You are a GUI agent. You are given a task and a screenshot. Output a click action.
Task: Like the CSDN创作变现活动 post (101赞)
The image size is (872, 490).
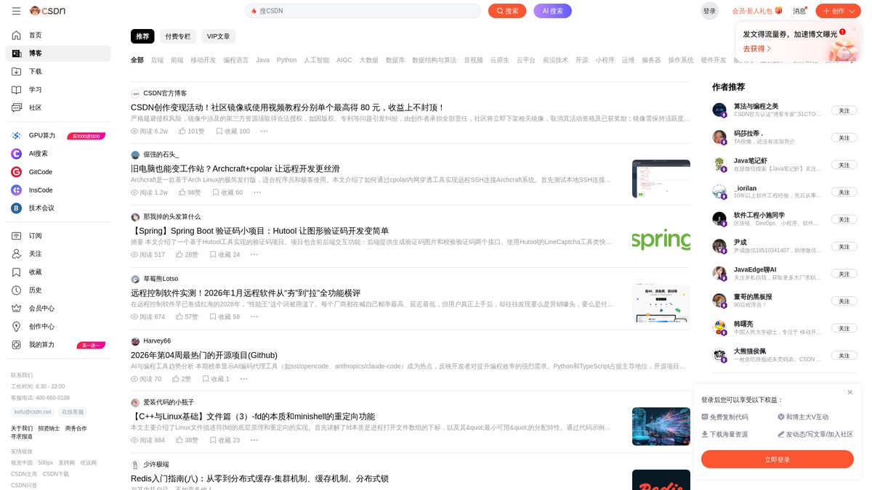click(191, 131)
